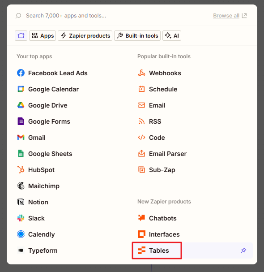The height and width of the screenshot is (272, 264).
Task: Select the Slack app icon
Action: (x=21, y=218)
